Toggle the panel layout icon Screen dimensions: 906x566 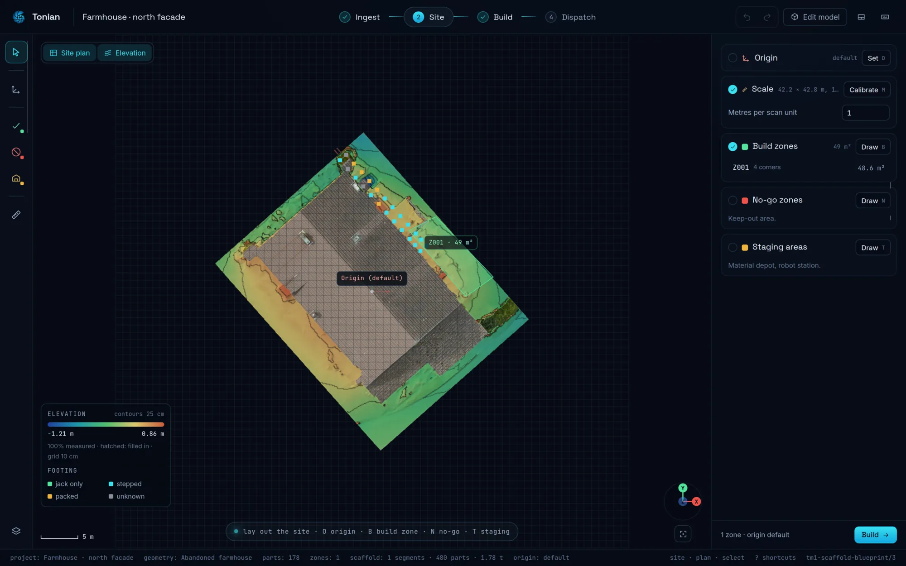[x=861, y=17]
